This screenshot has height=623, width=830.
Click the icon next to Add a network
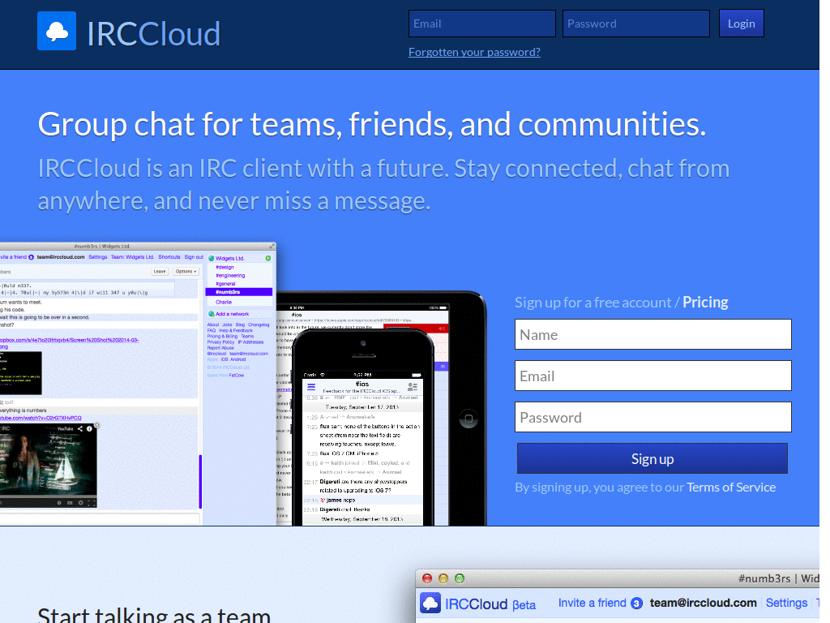(x=211, y=314)
